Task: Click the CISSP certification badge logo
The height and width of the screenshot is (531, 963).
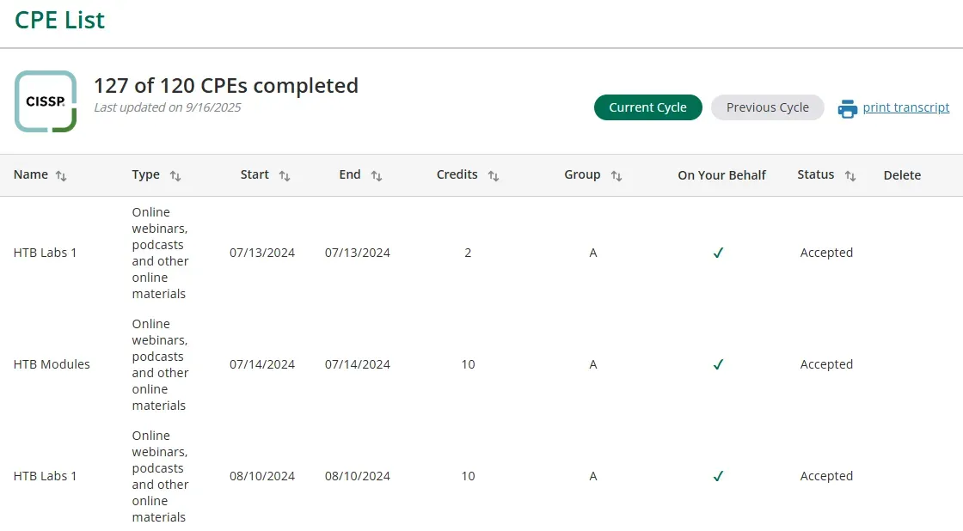Action: tap(46, 101)
